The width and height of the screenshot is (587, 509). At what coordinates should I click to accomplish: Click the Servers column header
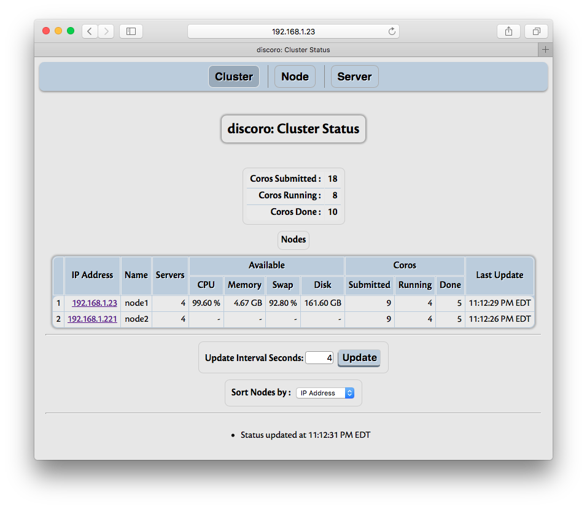170,276
